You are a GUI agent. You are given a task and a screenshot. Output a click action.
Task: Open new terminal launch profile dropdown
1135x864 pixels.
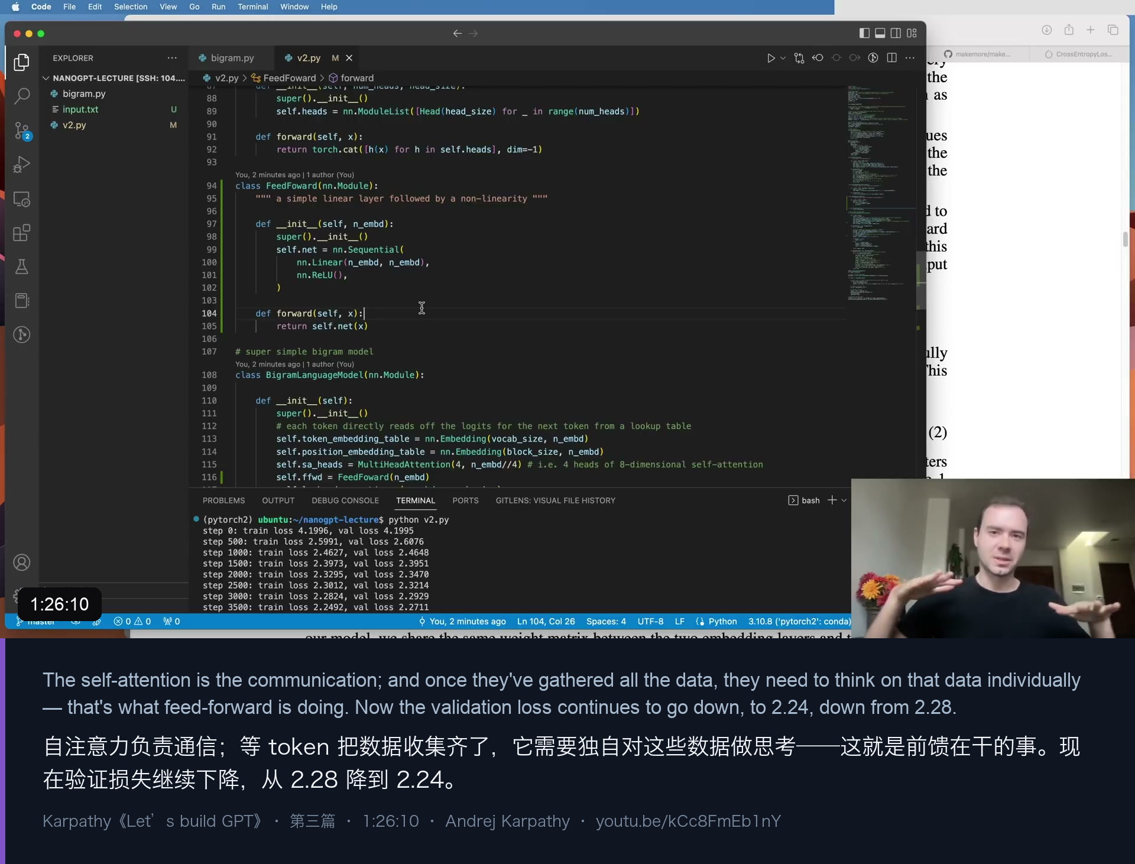point(844,501)
